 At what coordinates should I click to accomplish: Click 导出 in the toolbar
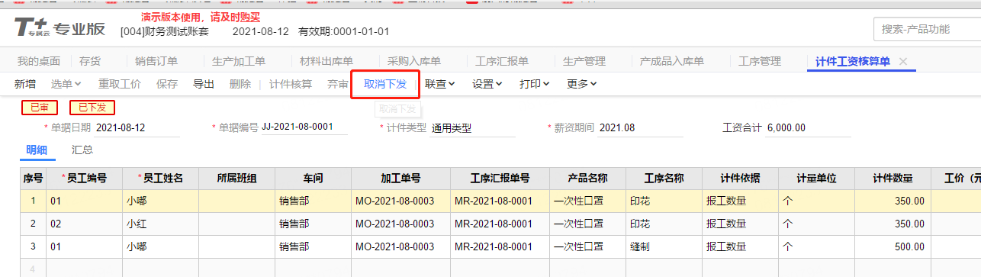204,84
